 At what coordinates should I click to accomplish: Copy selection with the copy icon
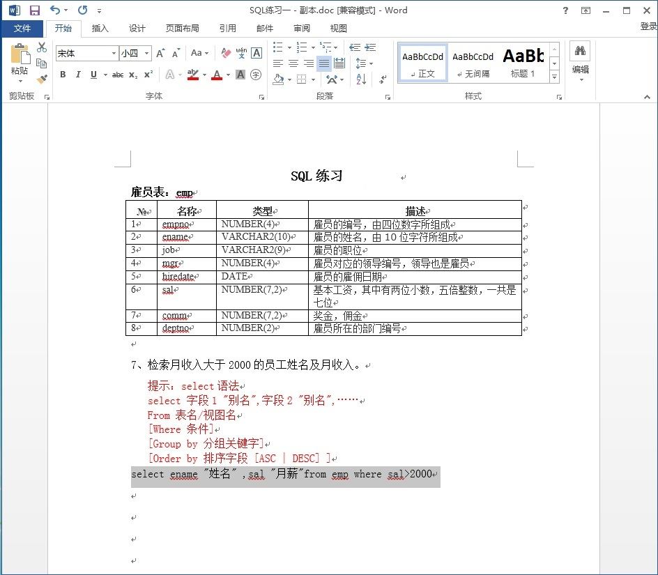click(42, 63)
